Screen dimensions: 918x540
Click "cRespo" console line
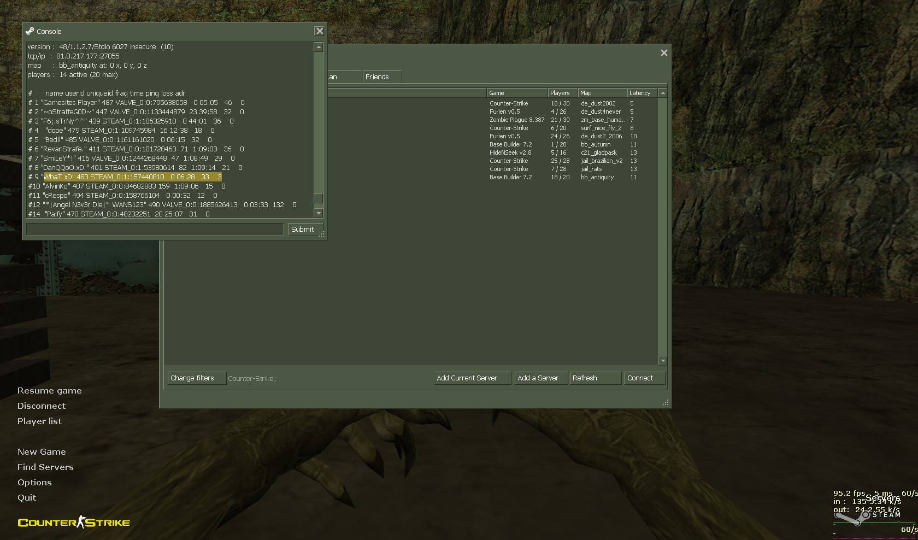tap(122, 196)
